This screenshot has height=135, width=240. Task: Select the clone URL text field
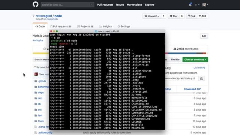click(182, 78)
